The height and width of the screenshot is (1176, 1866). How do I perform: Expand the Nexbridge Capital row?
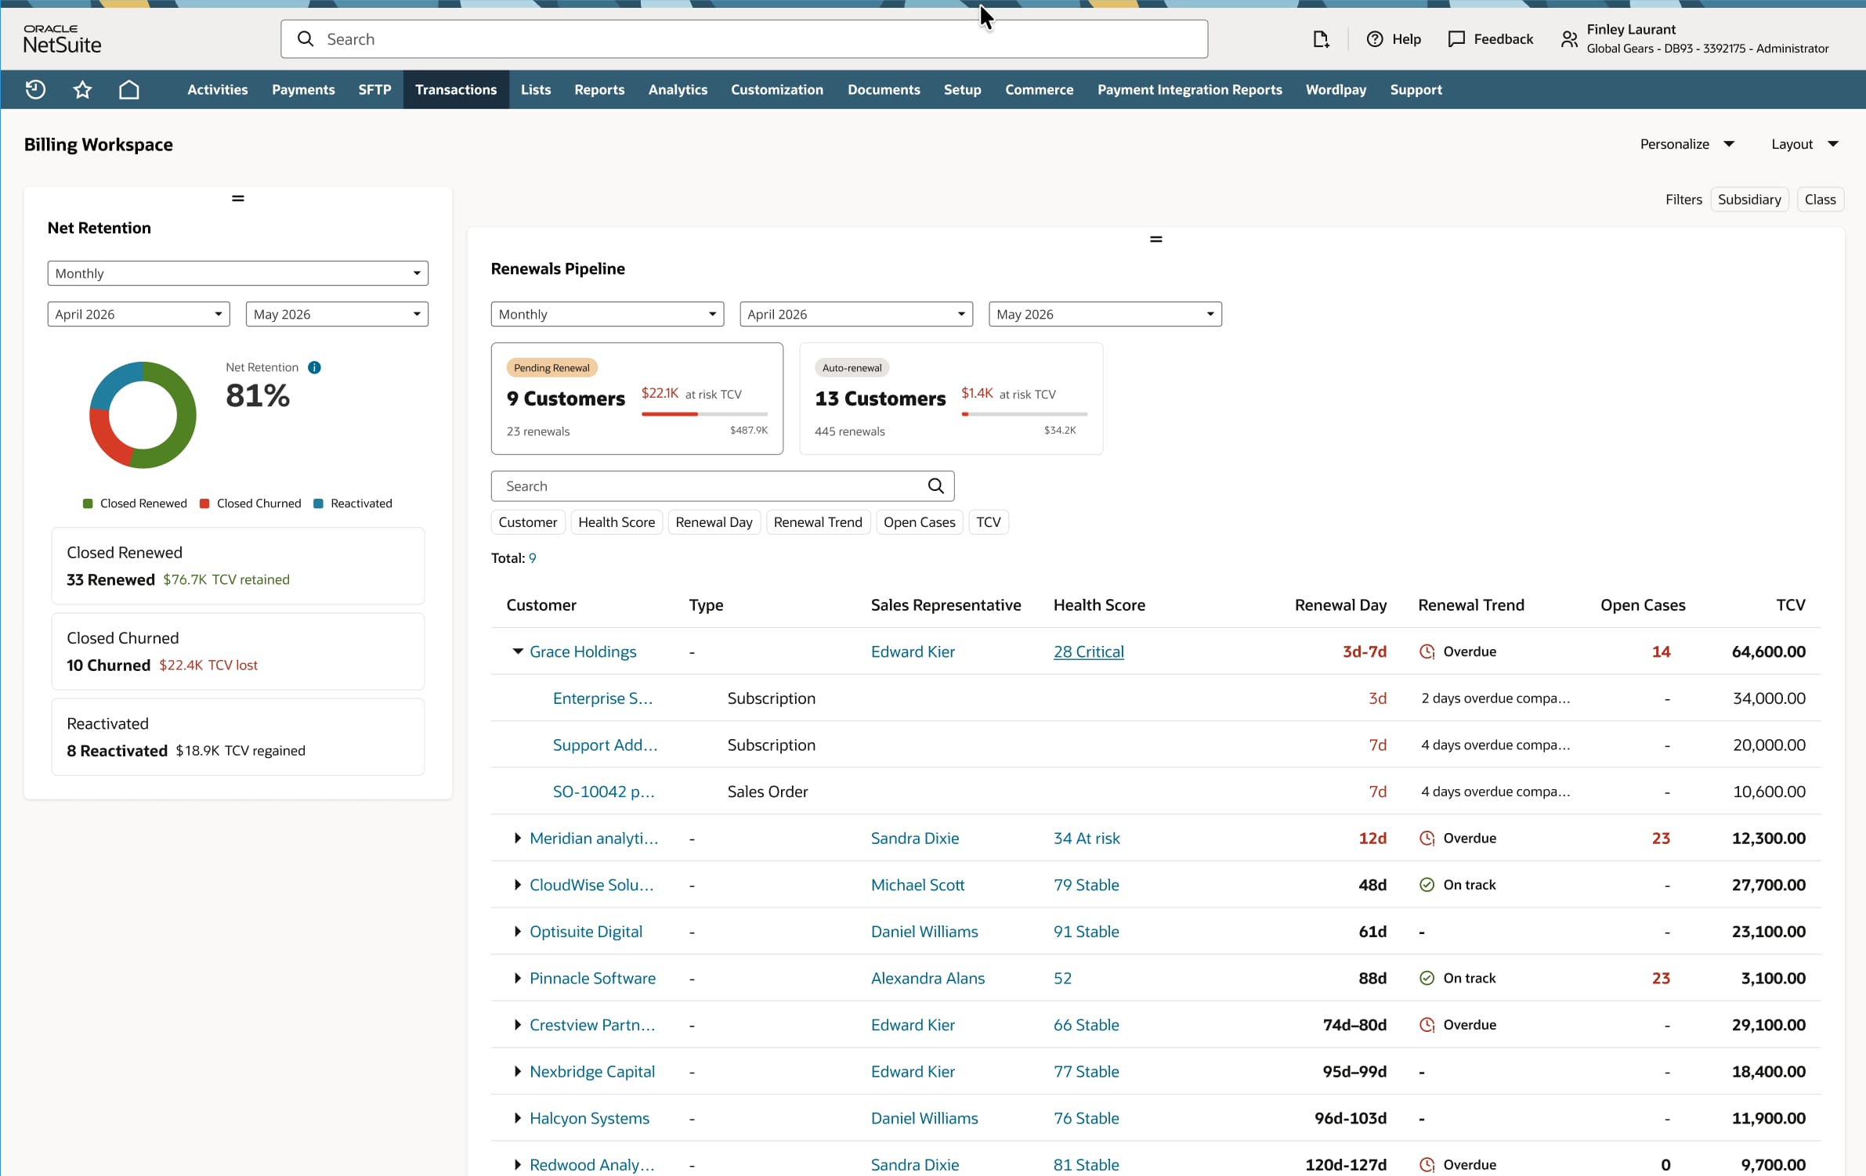(x=518, y=1072)
